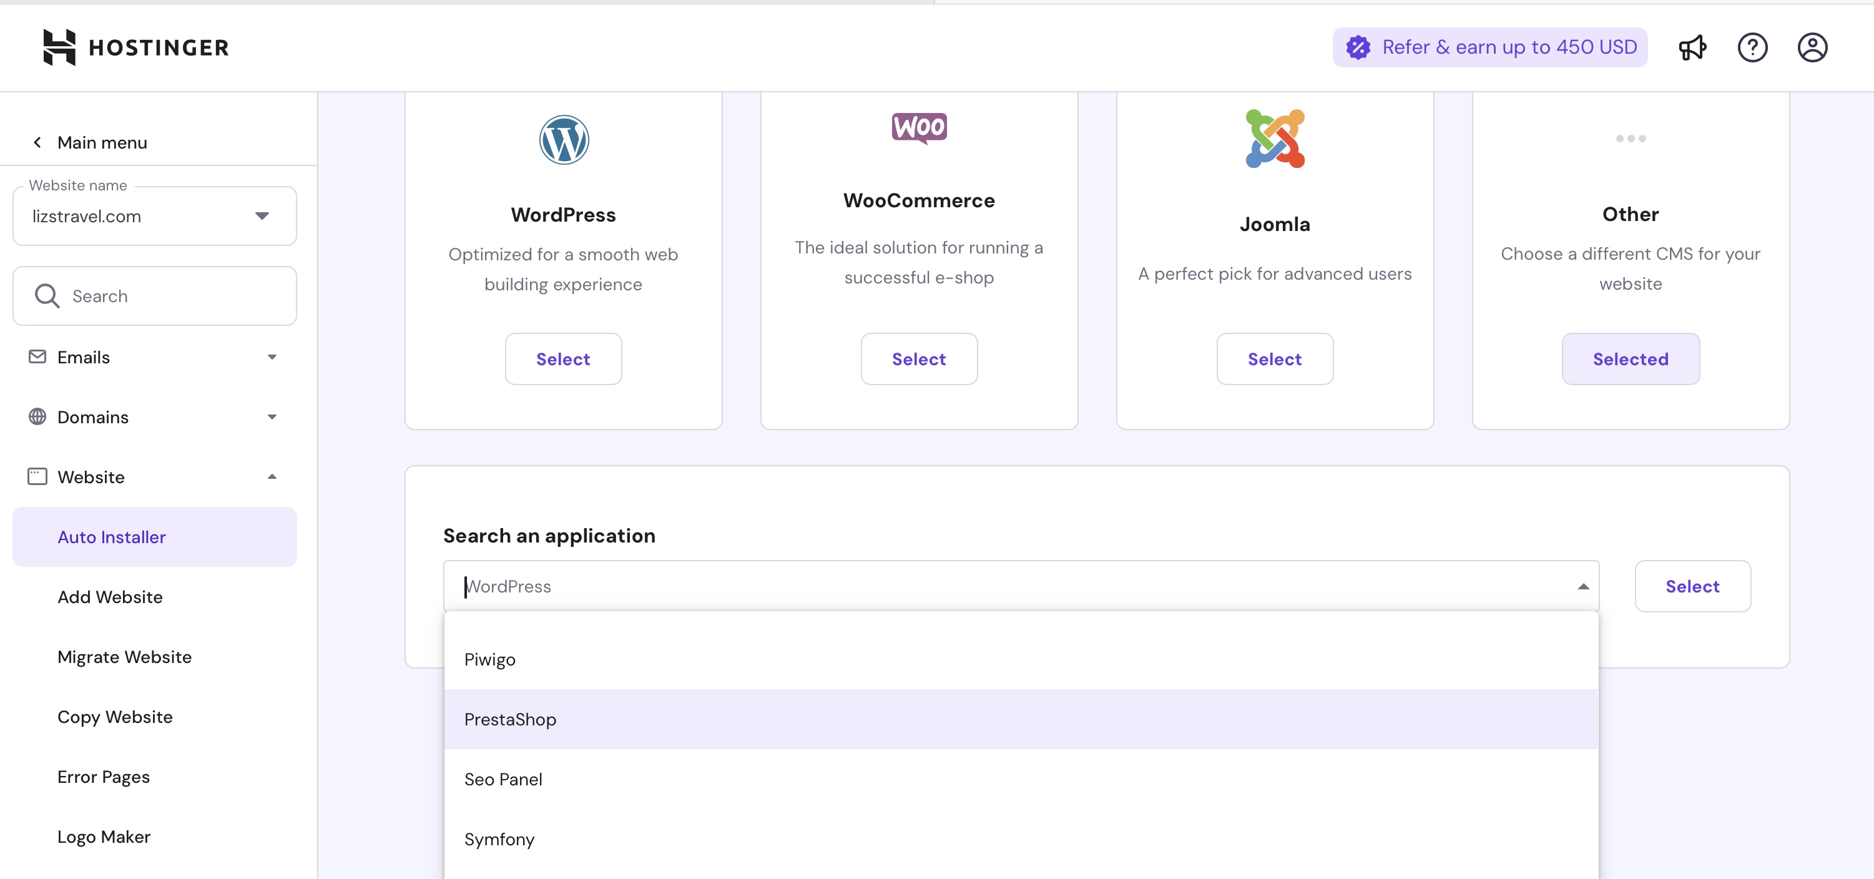Click the back chevron beside Main menu
Viewport: 1874px width, 879px height.
37,142
